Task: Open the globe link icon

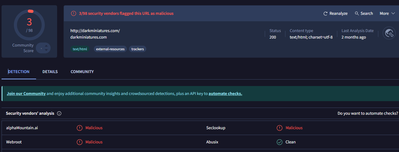Action: [389, 33]
